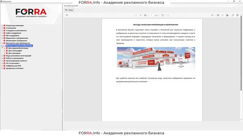Open 'Для наружной рекламы' subsection

[x=18, y=48]
